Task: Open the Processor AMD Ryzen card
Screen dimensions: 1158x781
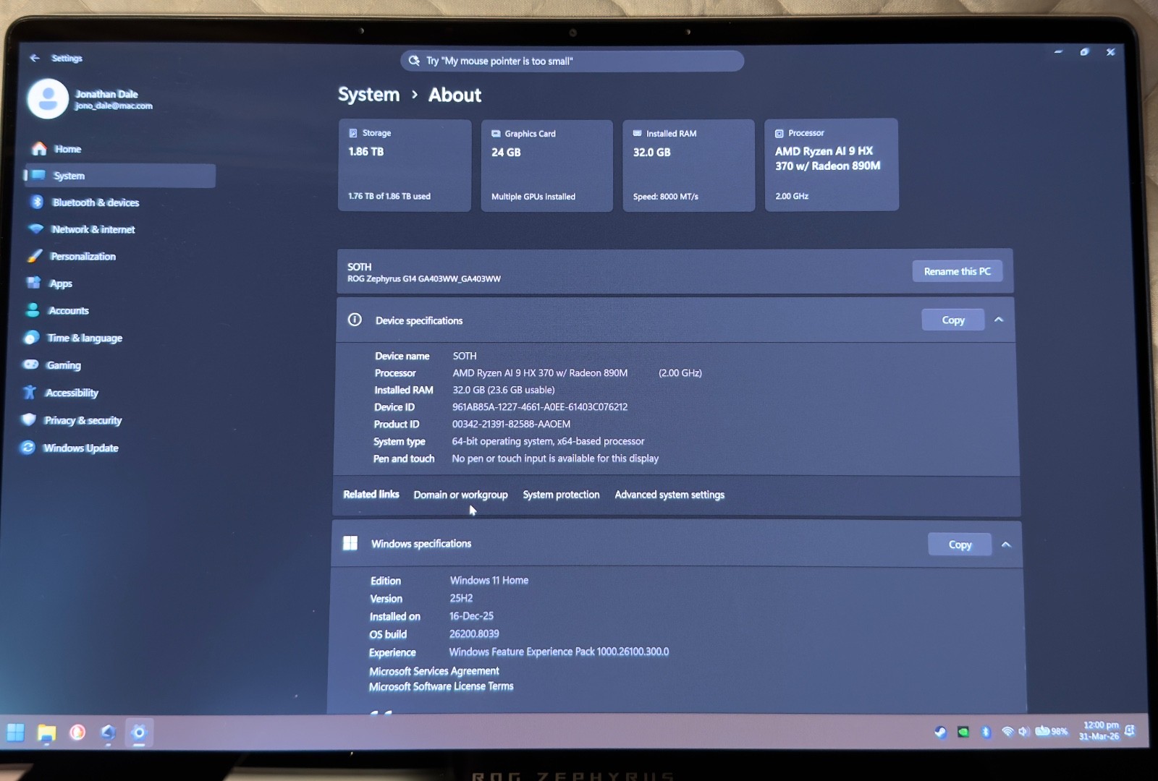Action: coord(832,165)
